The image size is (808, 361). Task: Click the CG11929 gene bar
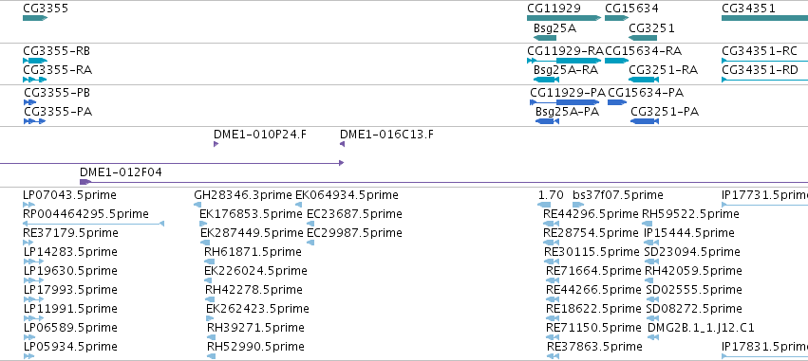[x=564, y=18]
